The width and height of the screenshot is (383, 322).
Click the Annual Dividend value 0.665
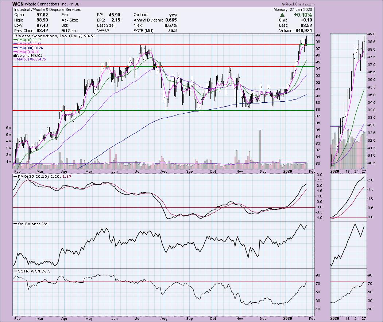[171, 20]
